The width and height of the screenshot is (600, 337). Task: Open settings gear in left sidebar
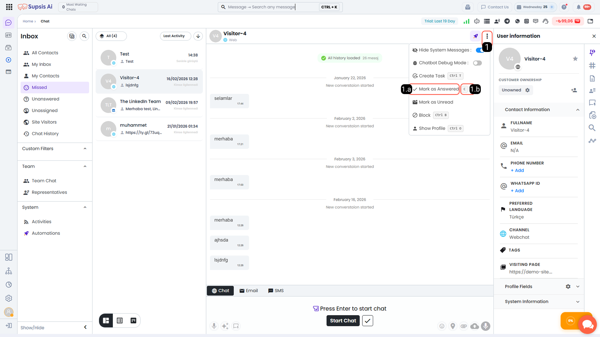point(9,298)
